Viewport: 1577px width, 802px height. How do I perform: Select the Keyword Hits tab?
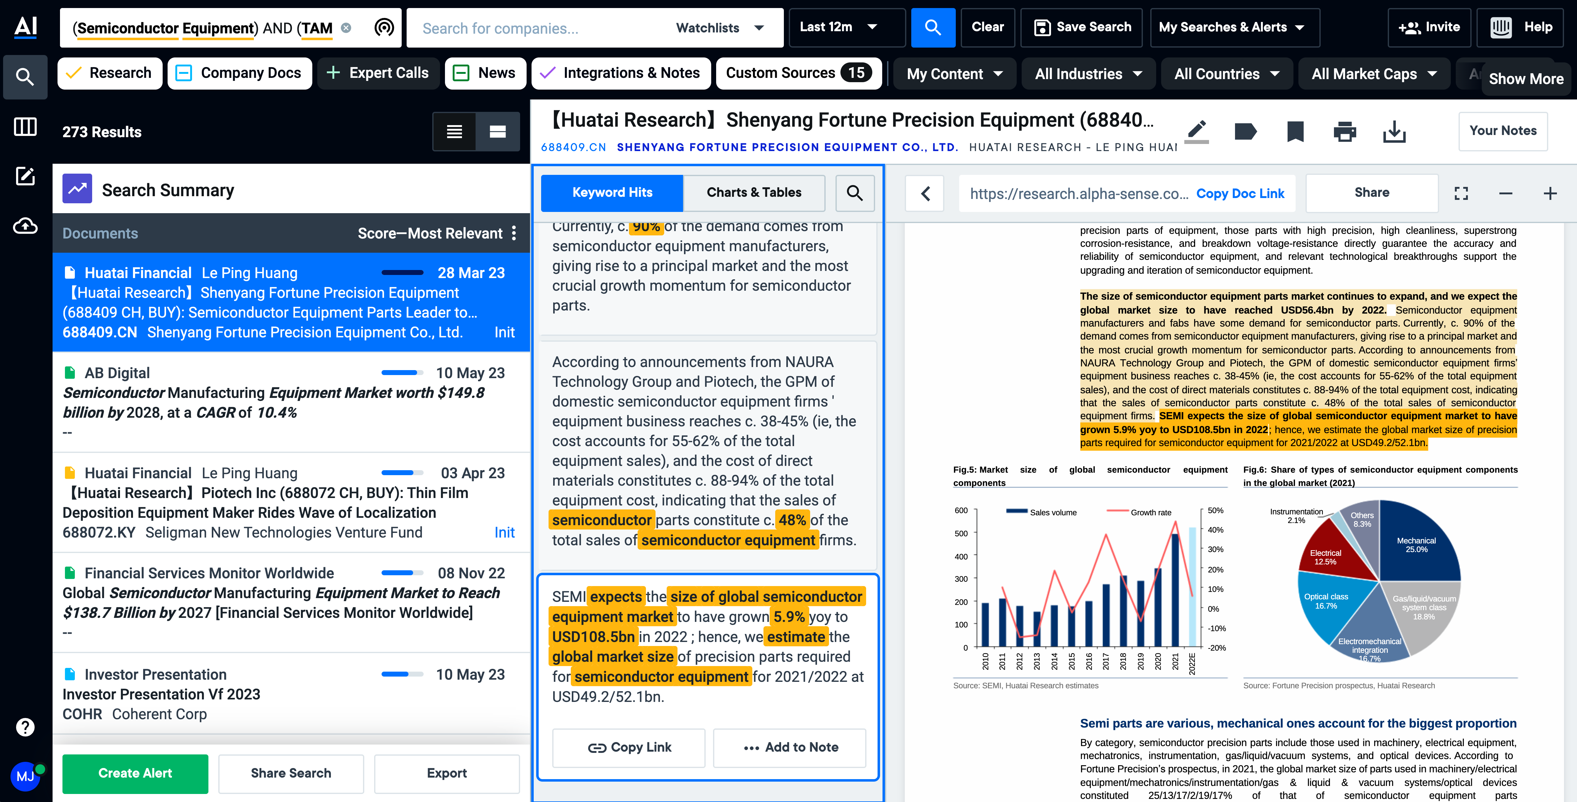tap(612, 193)
